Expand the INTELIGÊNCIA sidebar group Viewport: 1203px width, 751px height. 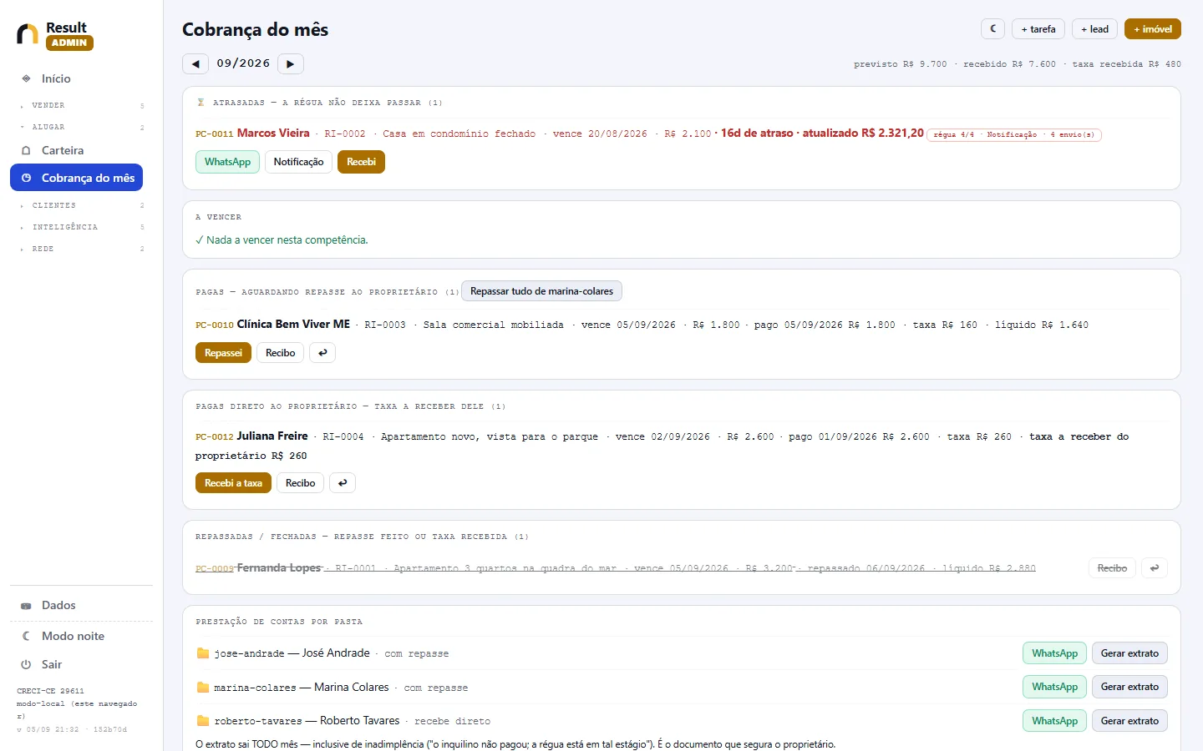pos(81,227)
